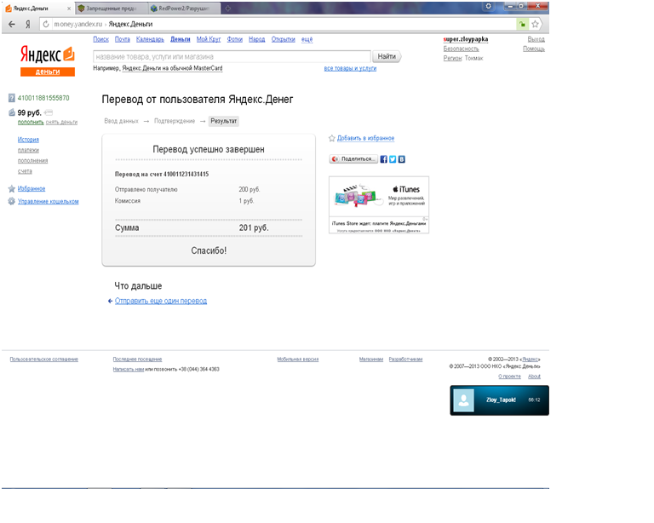Click the Яндекс Деньги logo
Viewport: 654px width, 523px height.
pos(48,60)
